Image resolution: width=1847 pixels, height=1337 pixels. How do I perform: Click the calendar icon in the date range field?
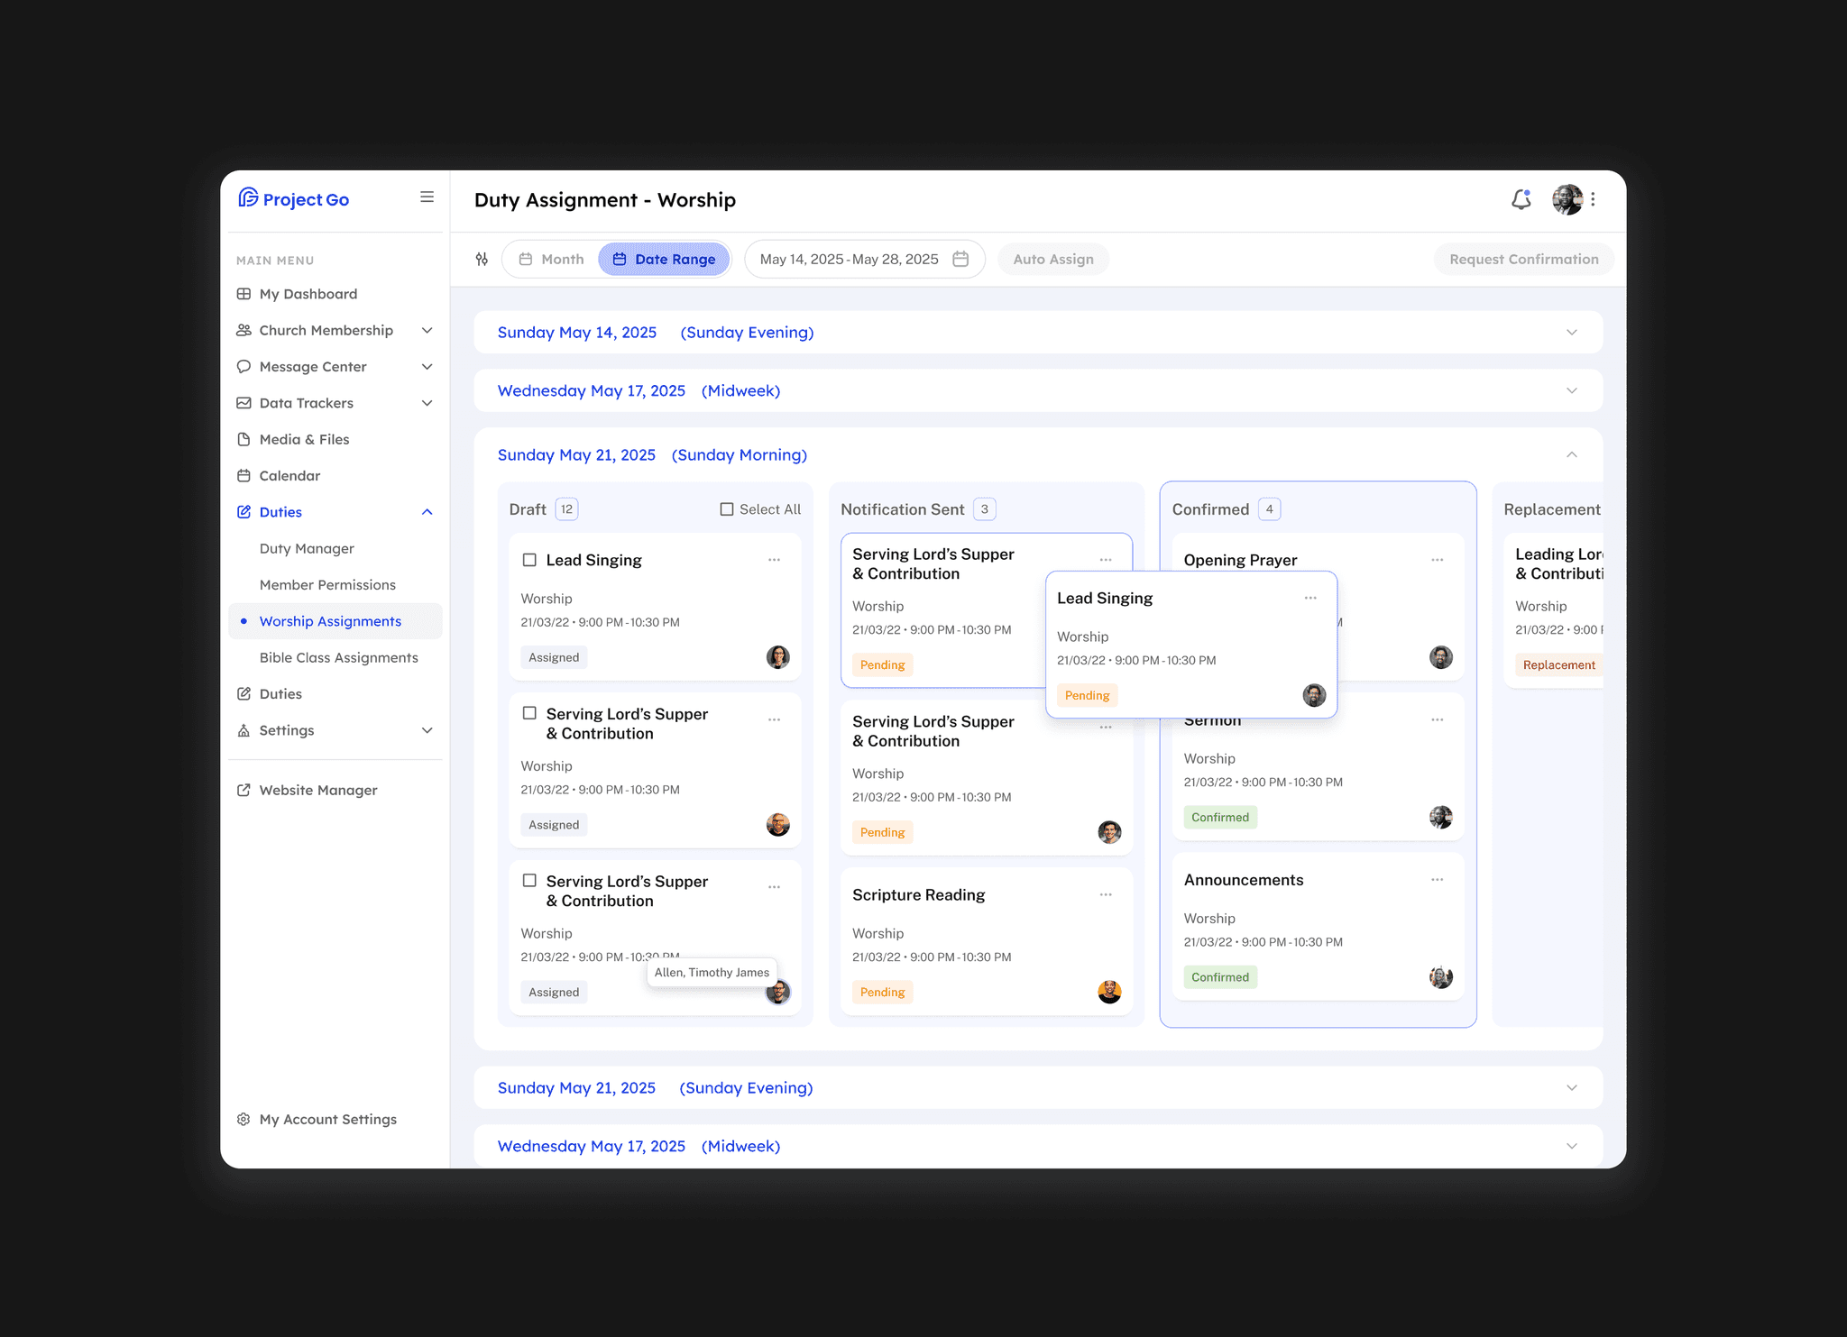960,259
